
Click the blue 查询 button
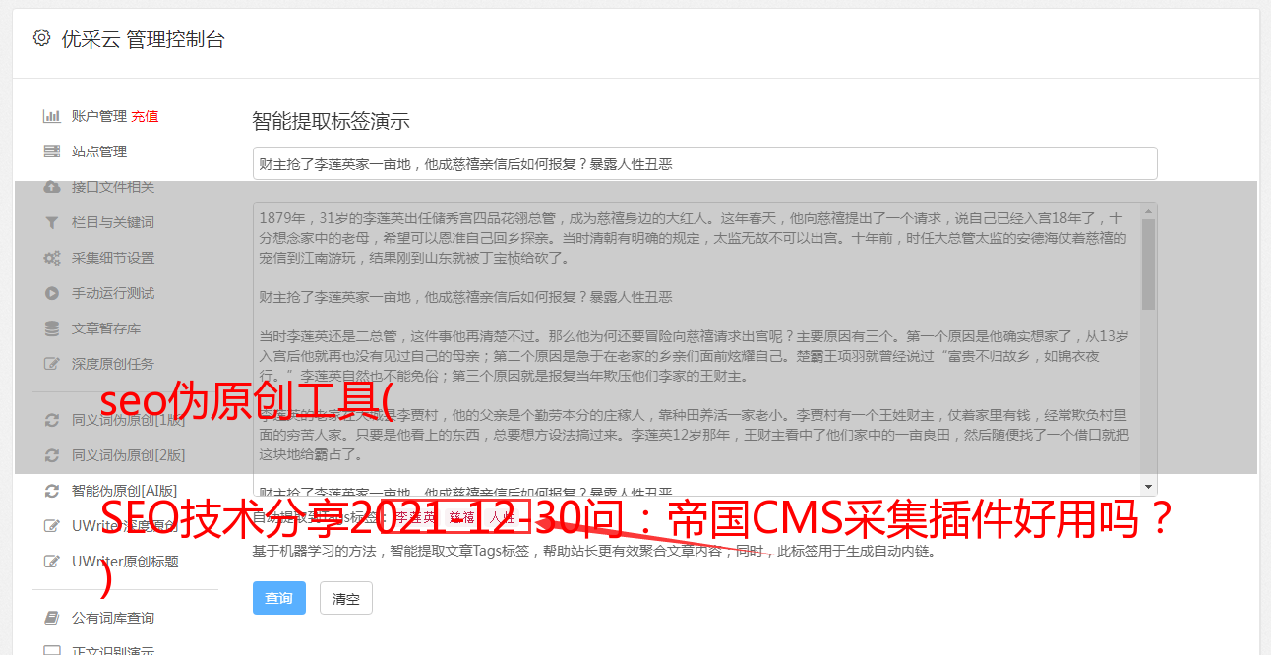(279, 598)
